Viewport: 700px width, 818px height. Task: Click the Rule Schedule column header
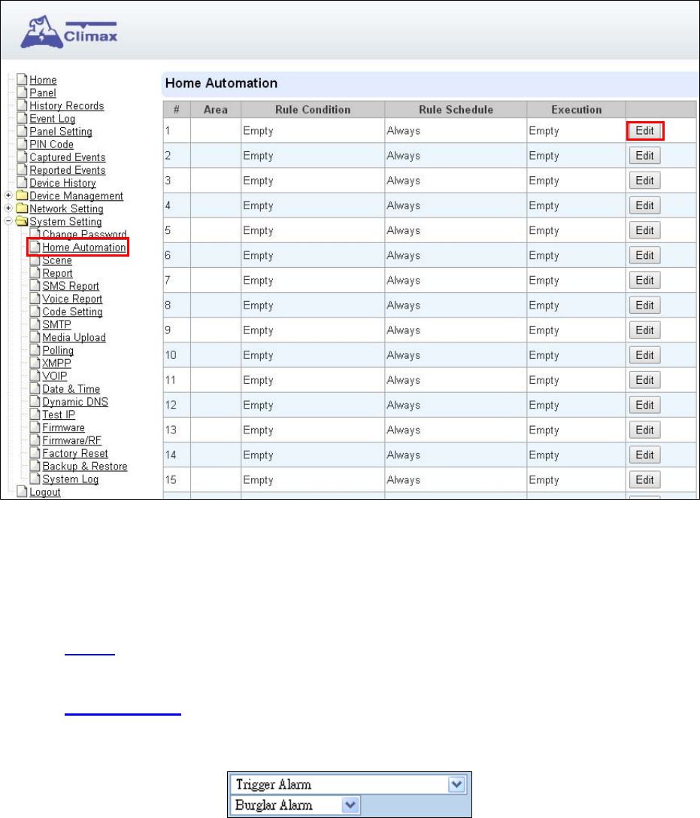tap(456, 110)
